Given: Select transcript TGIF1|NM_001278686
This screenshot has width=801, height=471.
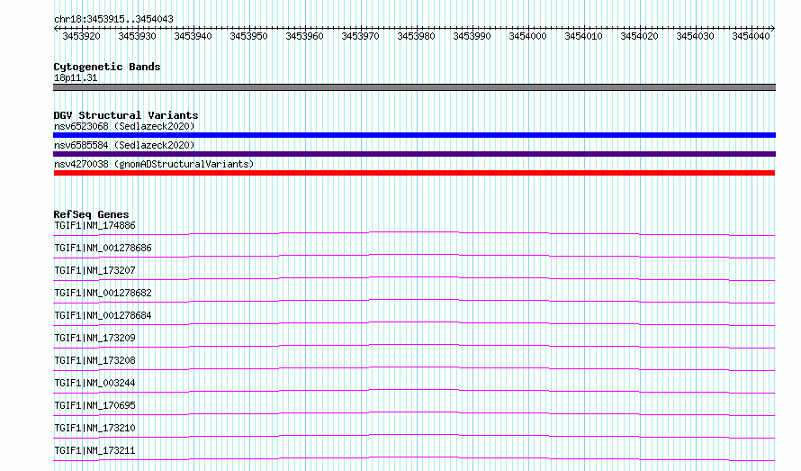Looking at the screenshot, I should click(x=103, y=248).
